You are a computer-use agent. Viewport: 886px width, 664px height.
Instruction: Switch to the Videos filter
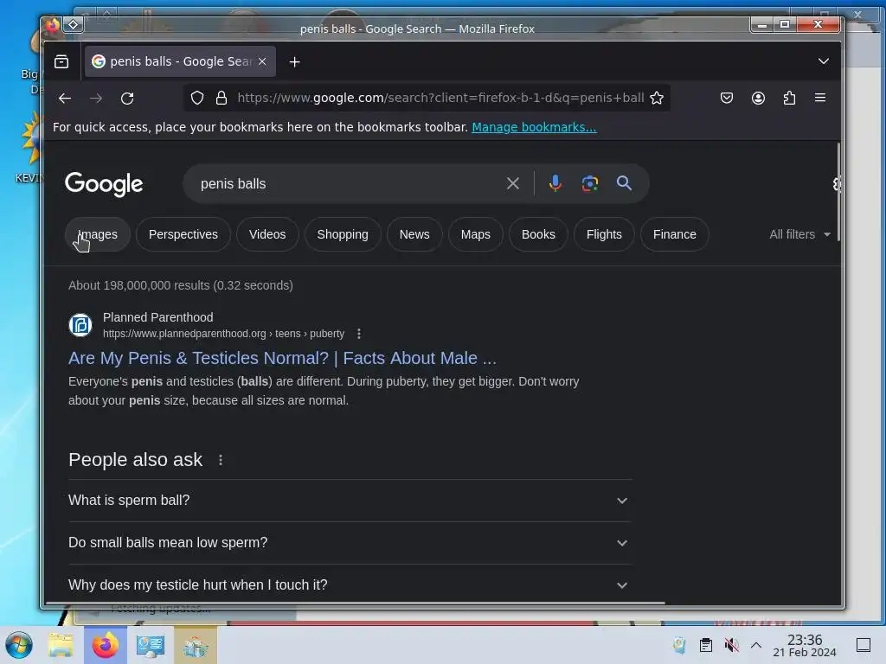(267, 234)
